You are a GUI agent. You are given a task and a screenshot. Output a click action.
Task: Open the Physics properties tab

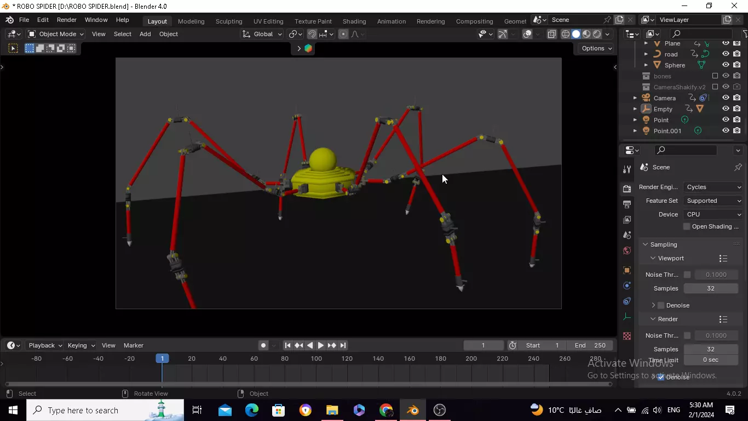[627, 286]
